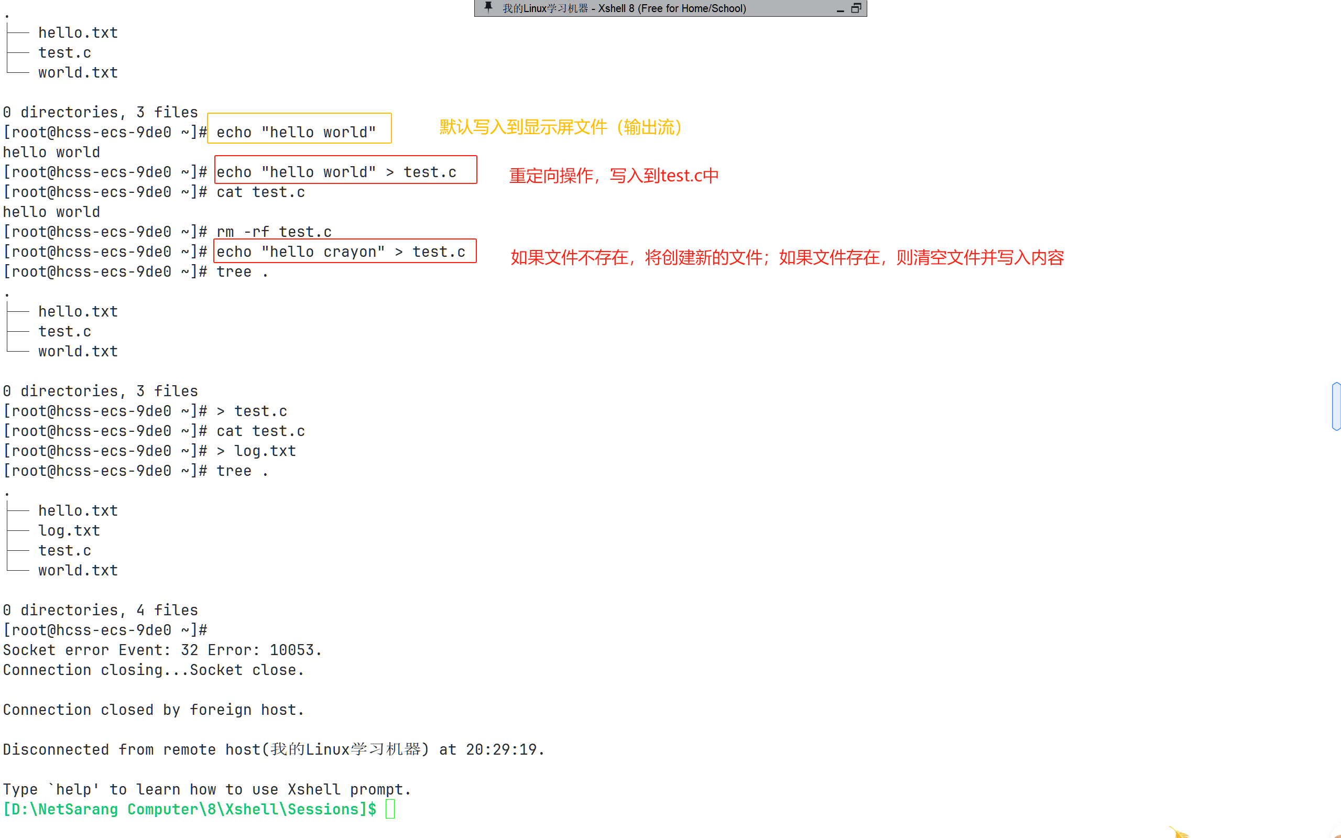
Task: Click the 'Disconnected from remote host' line
Action: (x=274, y=749)
